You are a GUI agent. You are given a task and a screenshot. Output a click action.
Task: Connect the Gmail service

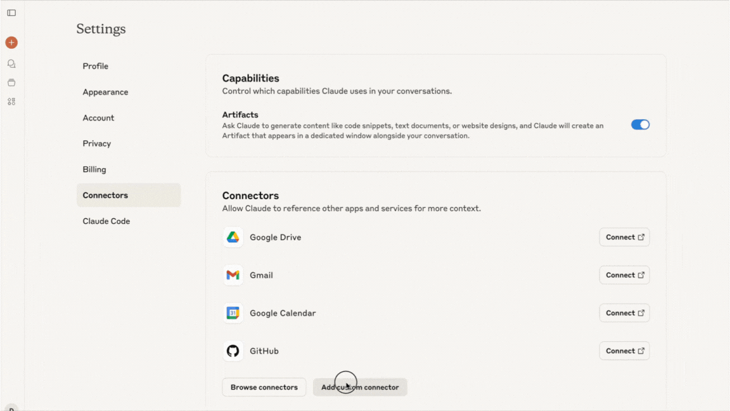click(624, 275)
